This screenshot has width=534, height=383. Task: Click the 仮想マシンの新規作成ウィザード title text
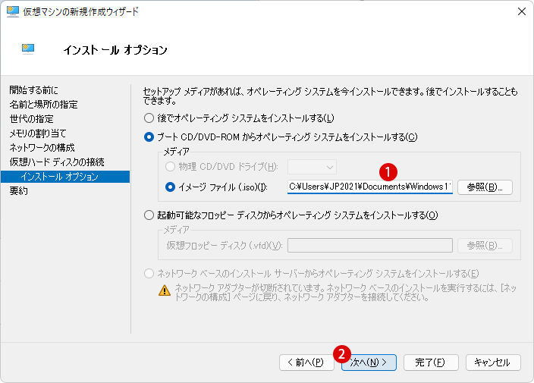80,12
